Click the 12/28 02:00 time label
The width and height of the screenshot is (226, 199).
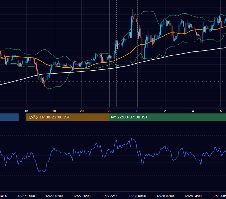165,196
